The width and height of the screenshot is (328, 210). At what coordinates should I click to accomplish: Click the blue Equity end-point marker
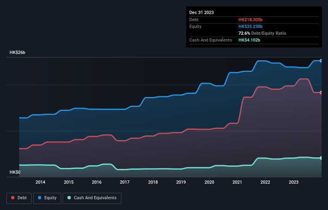(x=321, y=61)
